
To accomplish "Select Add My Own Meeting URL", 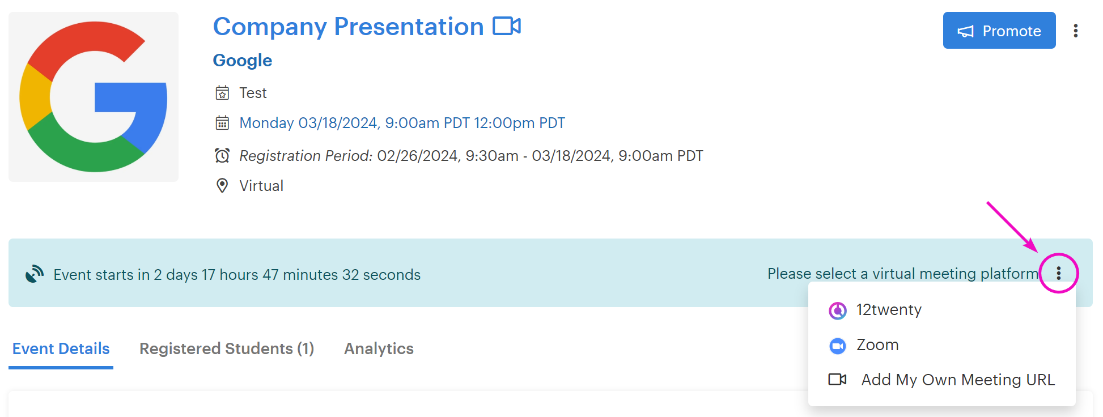I will [x=957, y=380].
